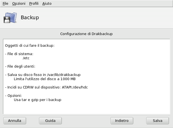173x128 pixels.
Task: Open help with the Guida button
Action: click(x=50, y=121)
